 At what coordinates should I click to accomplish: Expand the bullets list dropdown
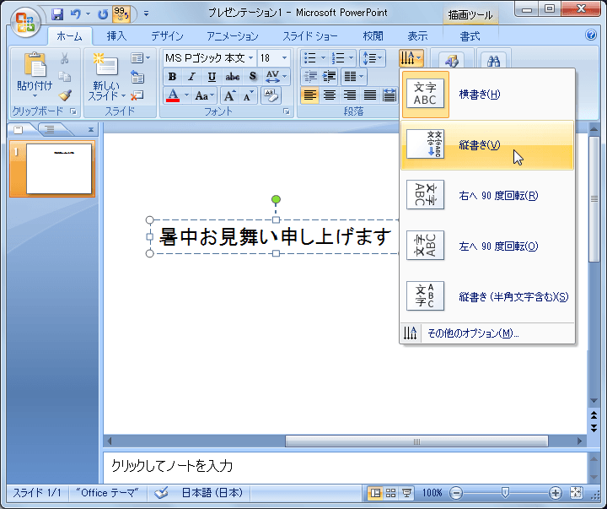[323, 58]
